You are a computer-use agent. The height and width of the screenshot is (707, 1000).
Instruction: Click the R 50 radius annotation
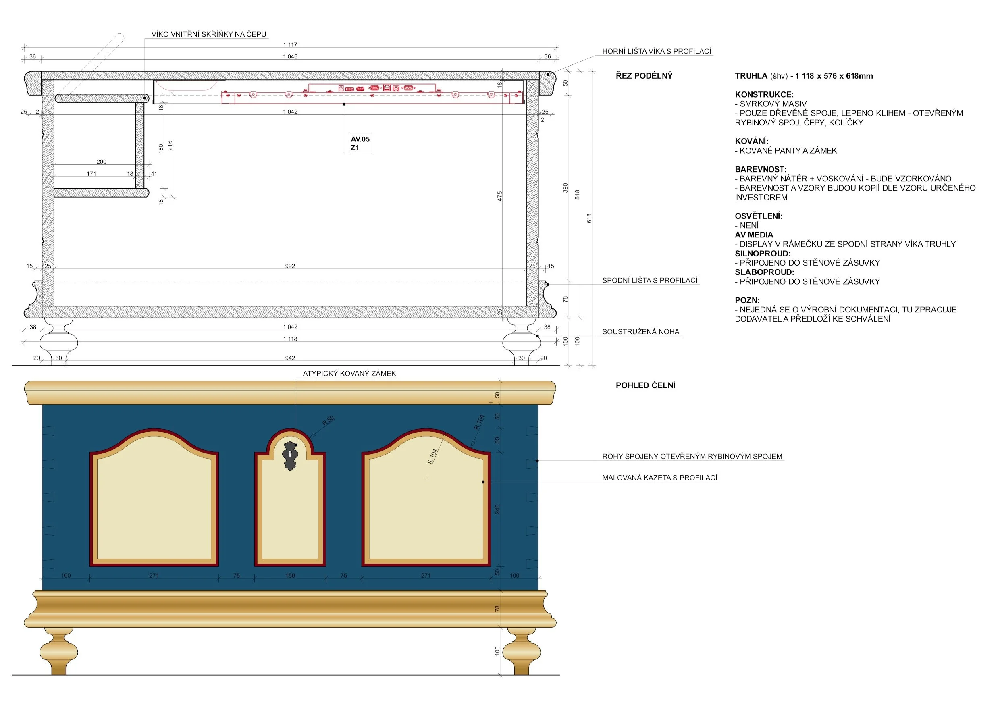pyautogui.click(x=328, y=420)
